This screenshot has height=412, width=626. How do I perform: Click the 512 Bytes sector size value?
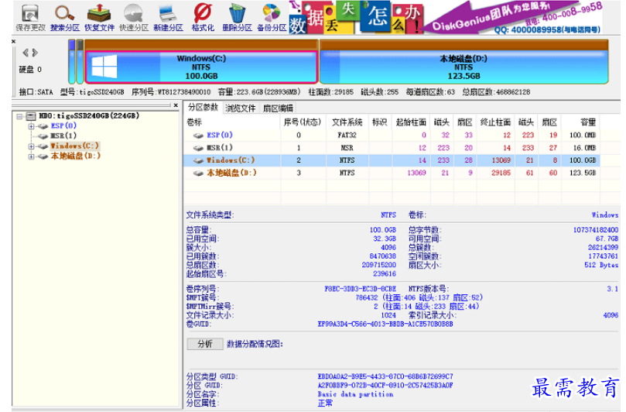tap(600, 265)
